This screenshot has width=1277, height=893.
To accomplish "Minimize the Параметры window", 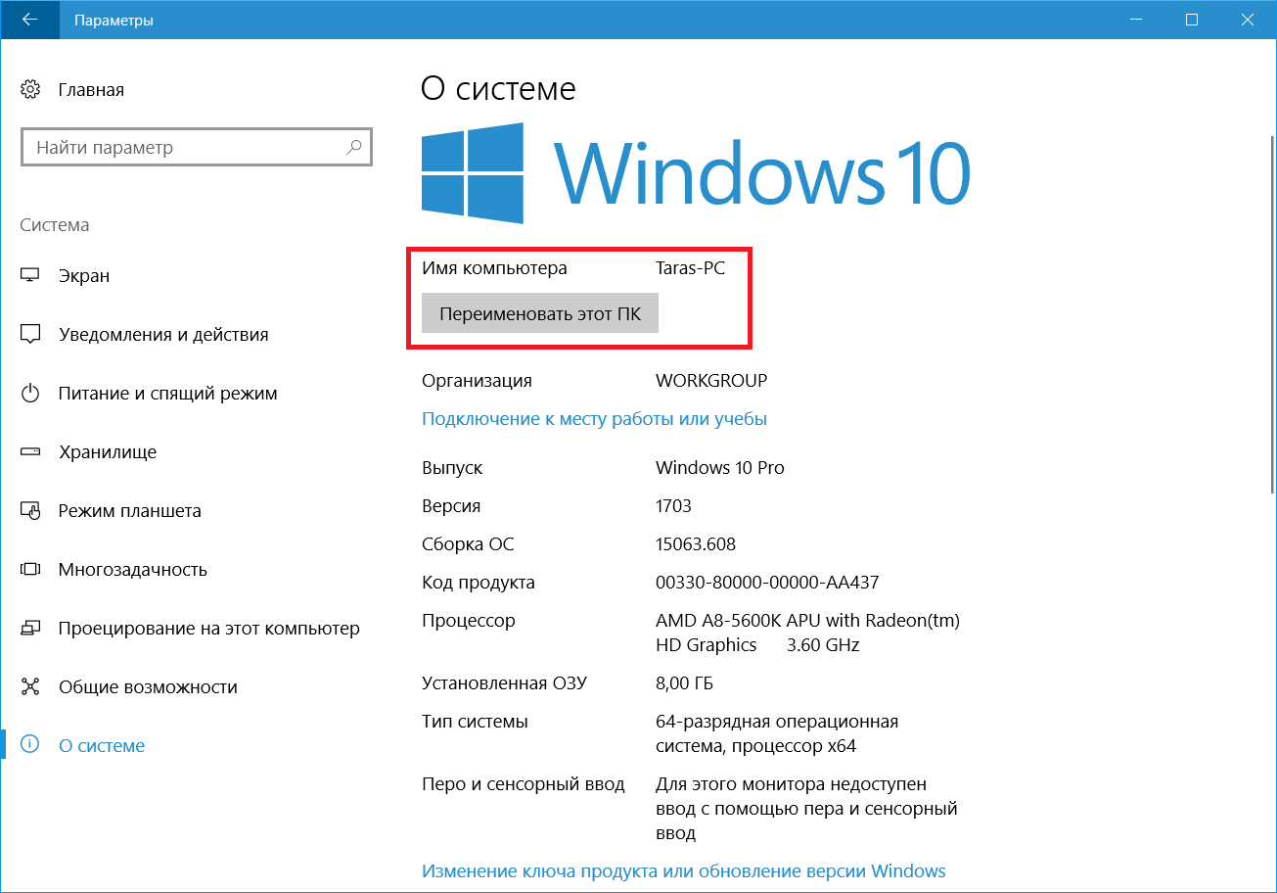I will point(1136,20).
